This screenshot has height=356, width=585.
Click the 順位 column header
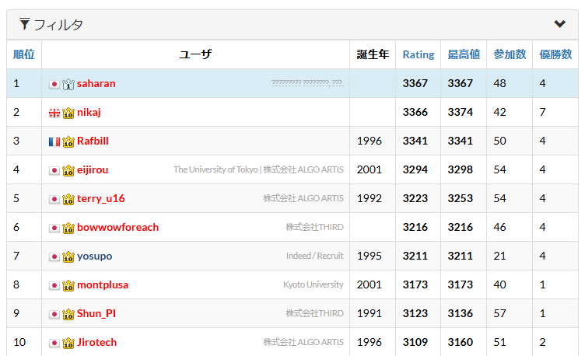[x=24, y=54]
